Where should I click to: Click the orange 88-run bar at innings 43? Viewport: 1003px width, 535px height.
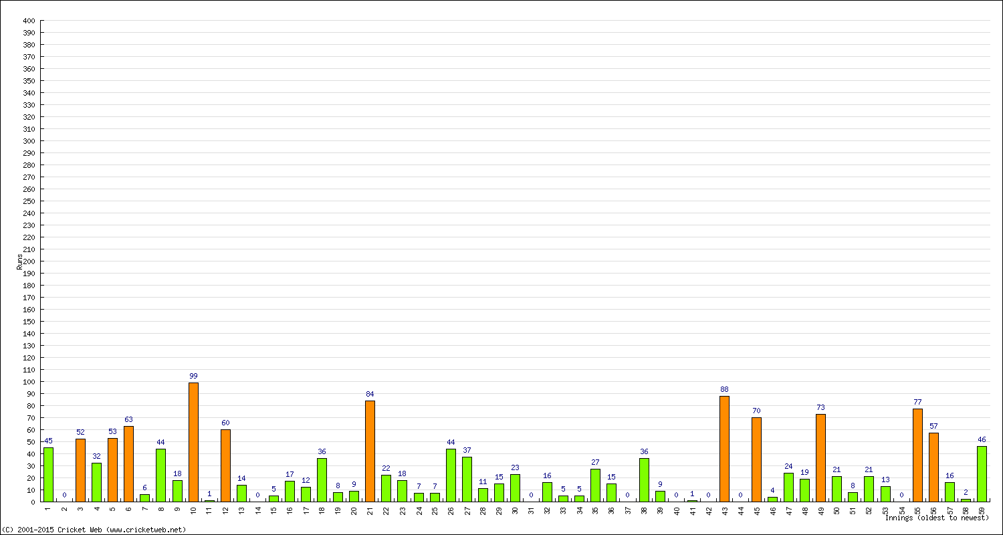[x=724, y=449]
